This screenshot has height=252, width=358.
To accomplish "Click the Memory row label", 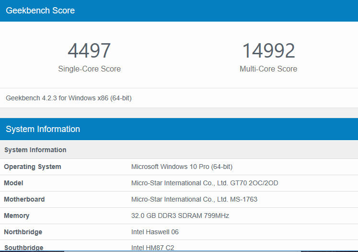I will 17,216.
